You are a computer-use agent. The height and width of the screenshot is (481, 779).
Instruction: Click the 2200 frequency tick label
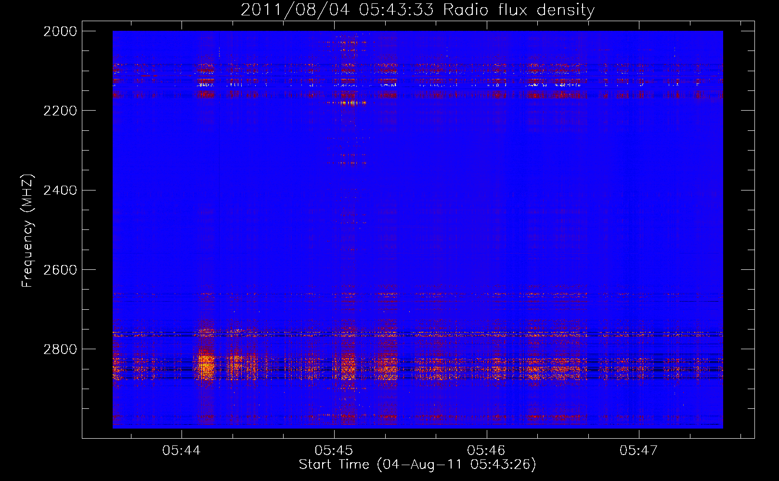pyautogui.click(x=60, y=111)
